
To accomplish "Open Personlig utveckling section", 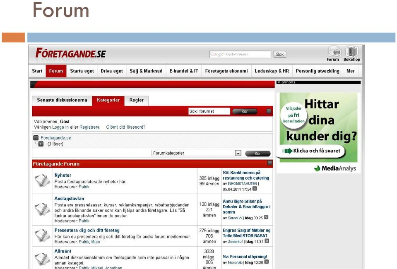I will (x=318, y=71).
